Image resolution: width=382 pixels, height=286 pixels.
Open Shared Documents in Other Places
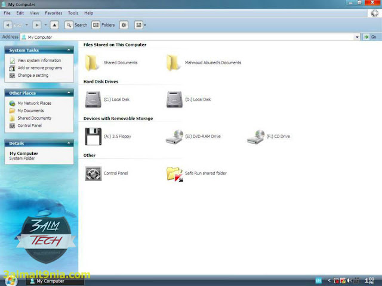click(x=35, y=118)
